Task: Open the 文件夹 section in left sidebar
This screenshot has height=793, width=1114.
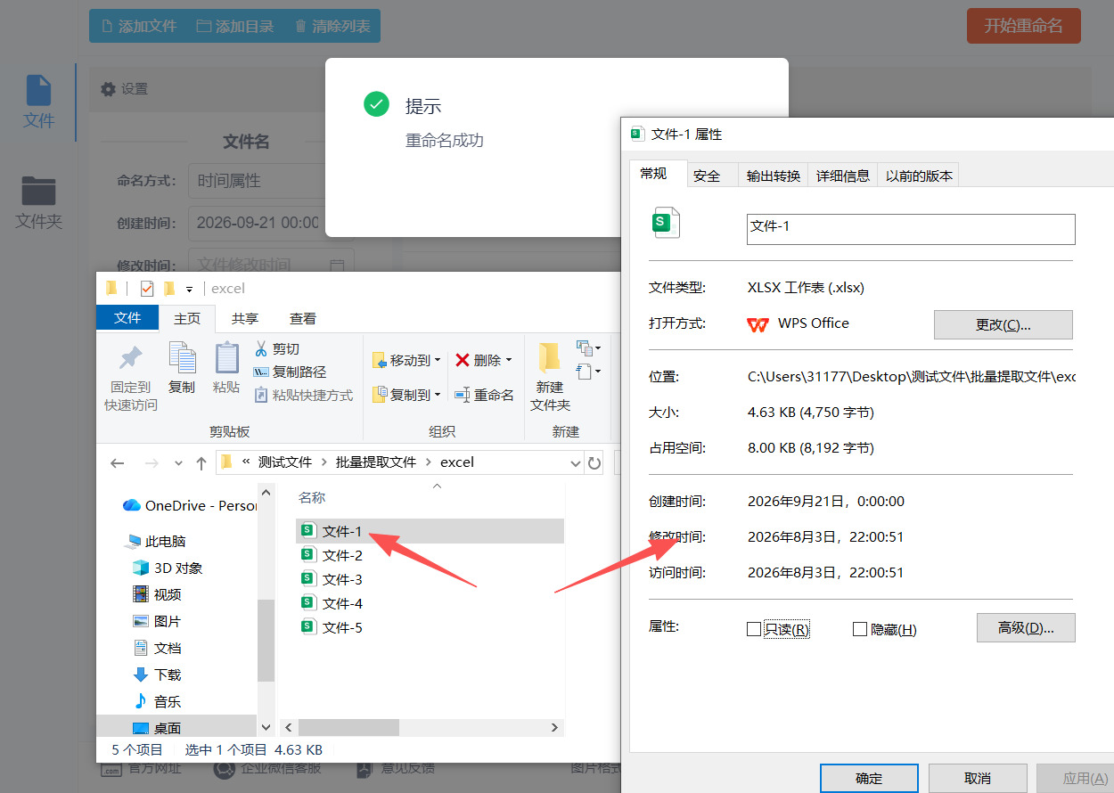Action: (x=38, y=202)
